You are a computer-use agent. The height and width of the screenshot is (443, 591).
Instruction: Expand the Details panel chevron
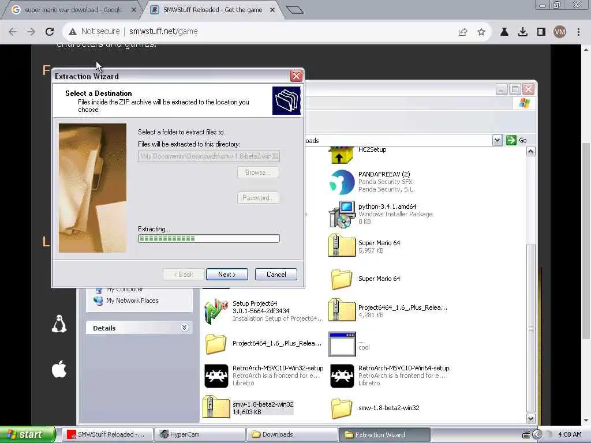(x=184, y=328)
